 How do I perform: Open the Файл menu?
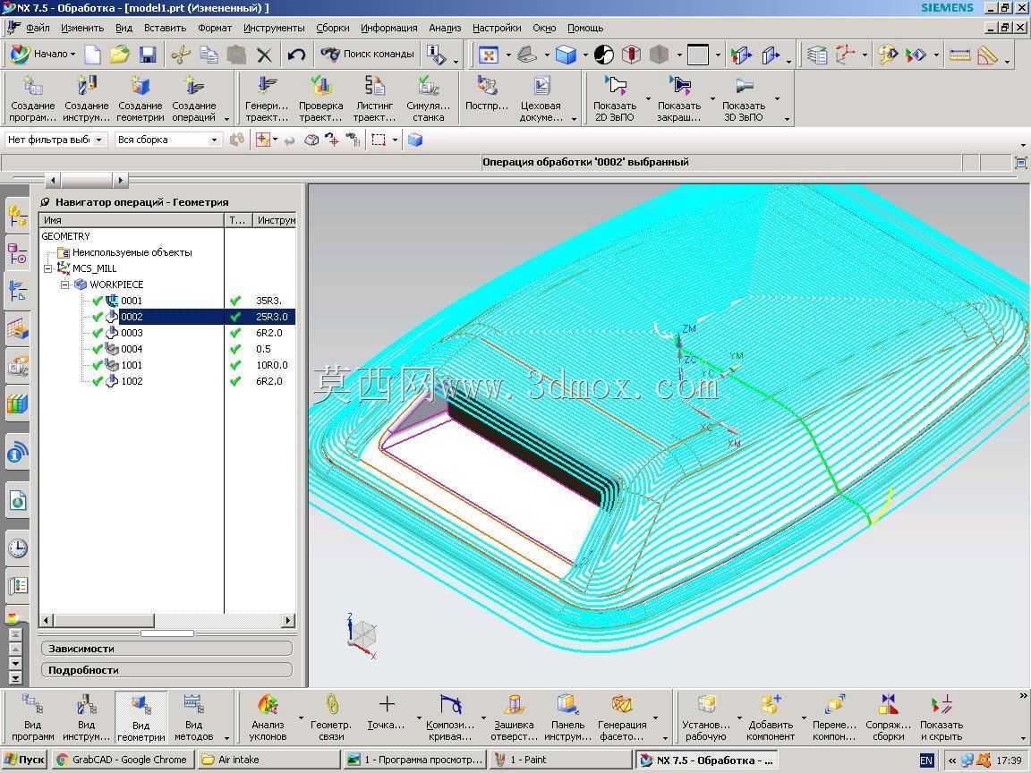tap(38, 28)
